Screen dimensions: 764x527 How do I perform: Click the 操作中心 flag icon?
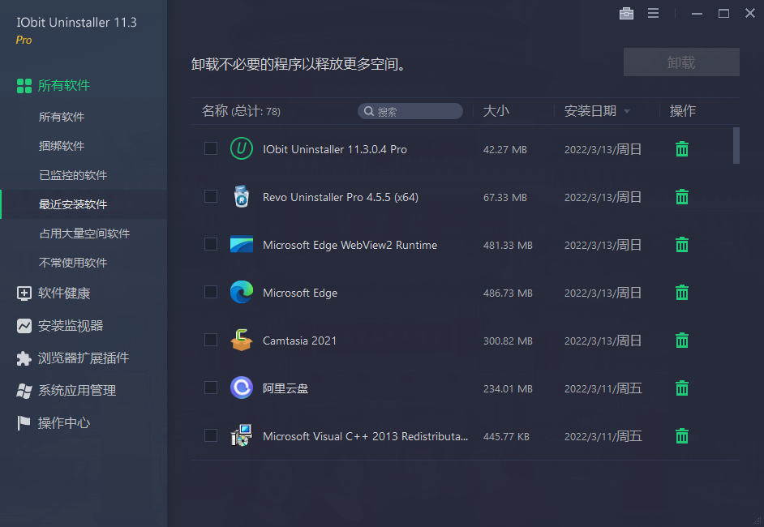pyautogui.click(x=24, y=423)
